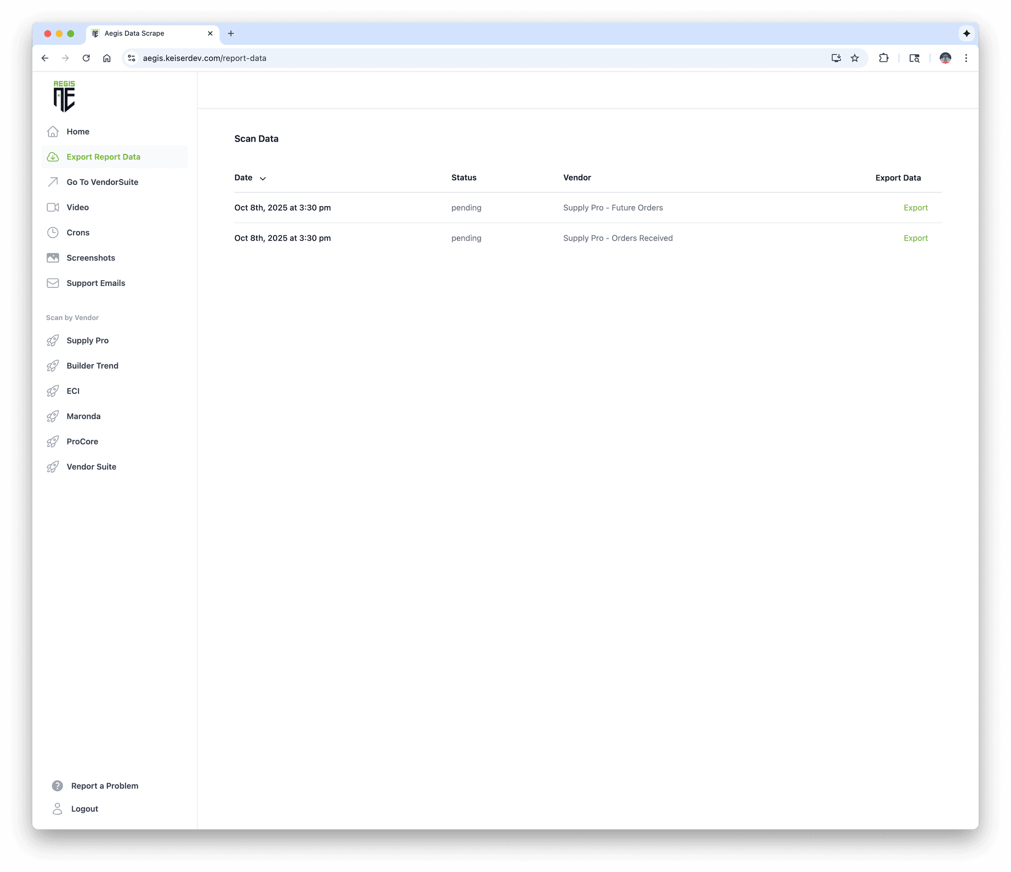The width and height of the screenshot is (1011, 872).
Task: Select the Supply Pro rocket icon
Action: point(53,340)
